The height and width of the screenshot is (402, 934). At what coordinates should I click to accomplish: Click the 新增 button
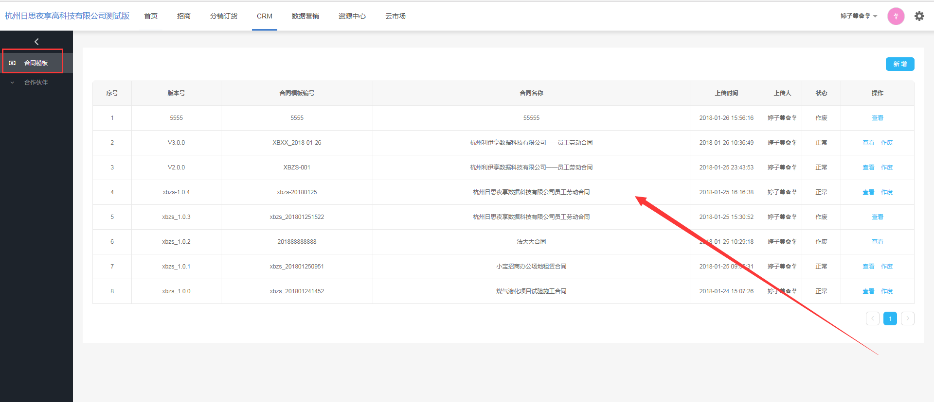[899, 64]
